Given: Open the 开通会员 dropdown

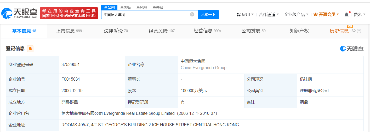Looking at the screenshot, I should tap(326, 15).
